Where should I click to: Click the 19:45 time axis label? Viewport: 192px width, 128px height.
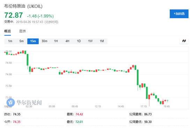[167, 106]
